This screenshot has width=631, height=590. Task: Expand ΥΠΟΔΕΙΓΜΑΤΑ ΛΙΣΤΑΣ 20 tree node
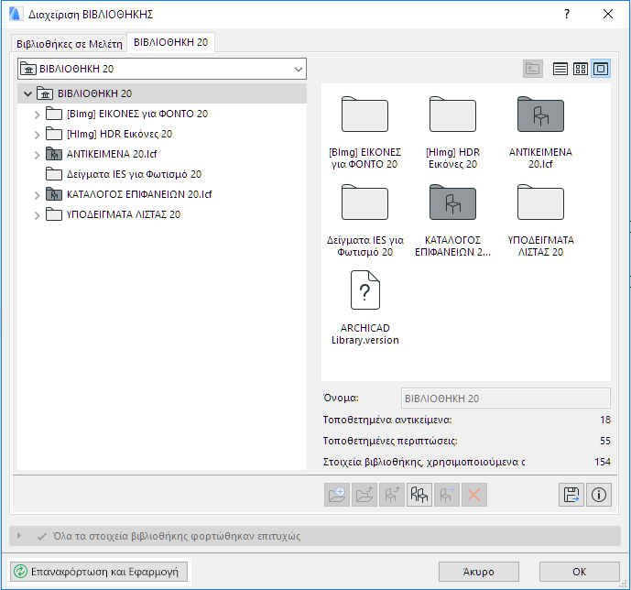[x=37, y=215]
